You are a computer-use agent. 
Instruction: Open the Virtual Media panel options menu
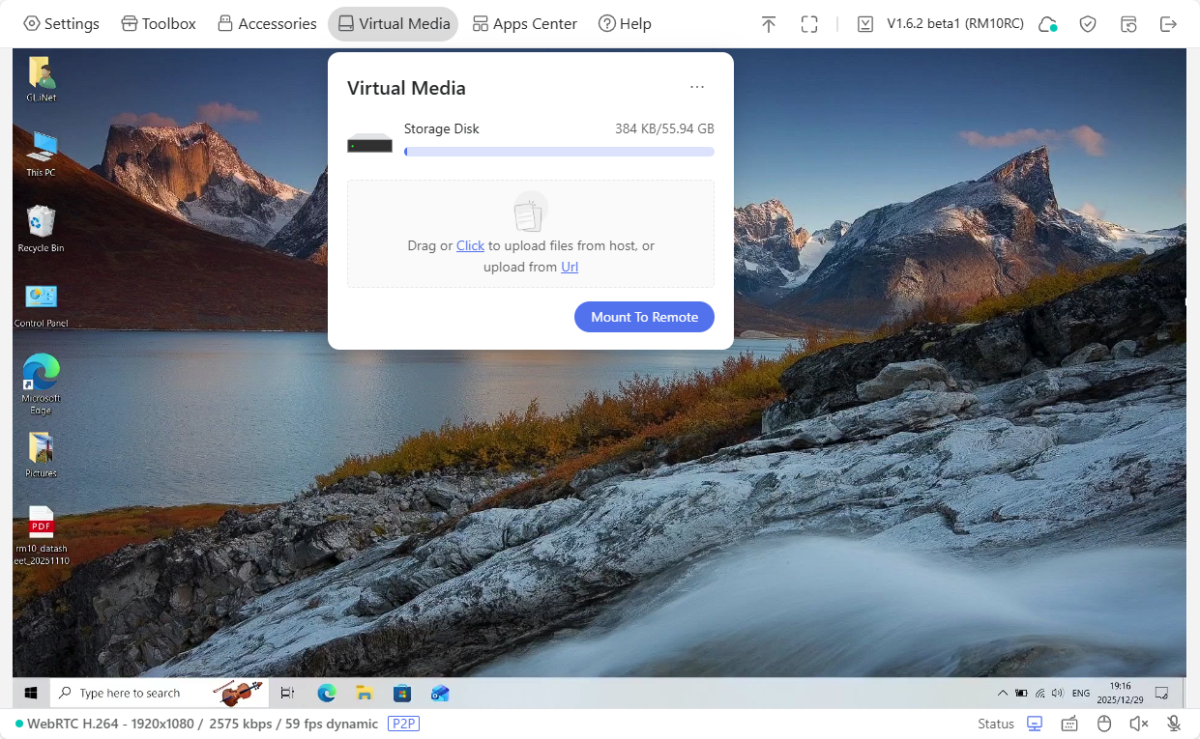[x=697, y=87]
